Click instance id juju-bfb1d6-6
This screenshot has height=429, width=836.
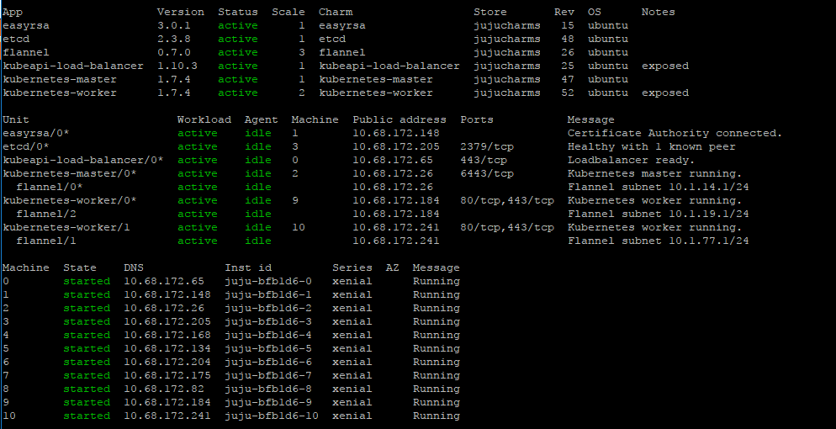pos(268,362)
